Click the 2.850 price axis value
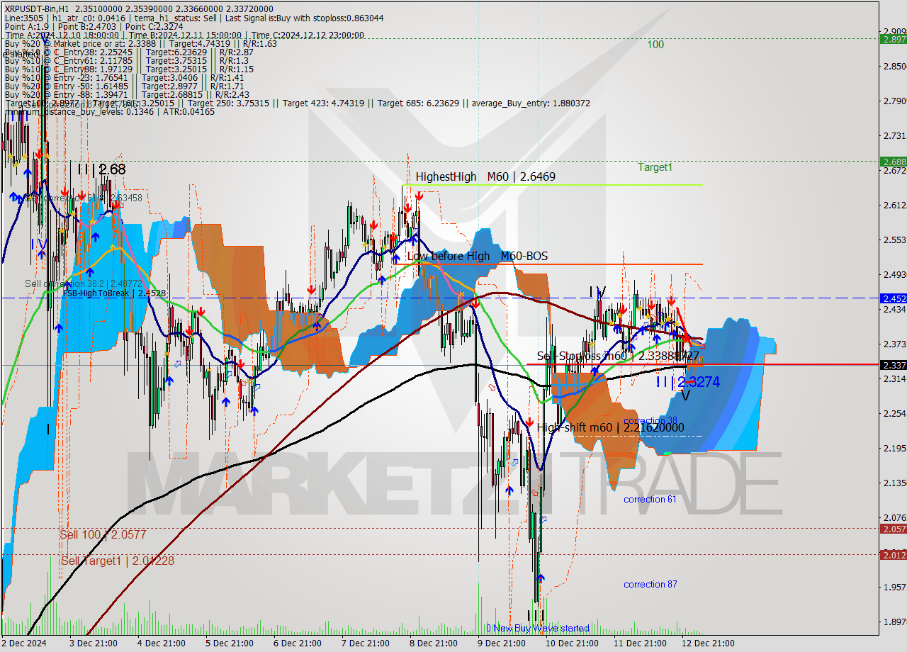The height and width of the screenshot is (652, 907). pyautogui.click(x=894, y=67)
